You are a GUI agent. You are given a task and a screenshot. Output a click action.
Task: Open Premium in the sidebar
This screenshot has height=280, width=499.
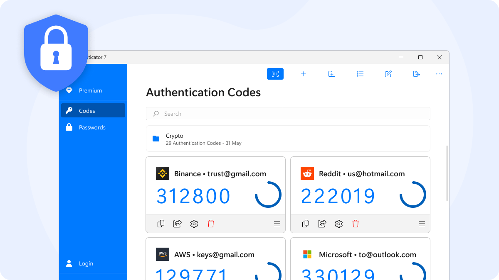tap(93, 90)
